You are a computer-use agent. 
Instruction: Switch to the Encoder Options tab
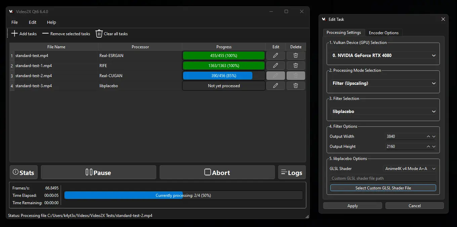tap(384, 32)
